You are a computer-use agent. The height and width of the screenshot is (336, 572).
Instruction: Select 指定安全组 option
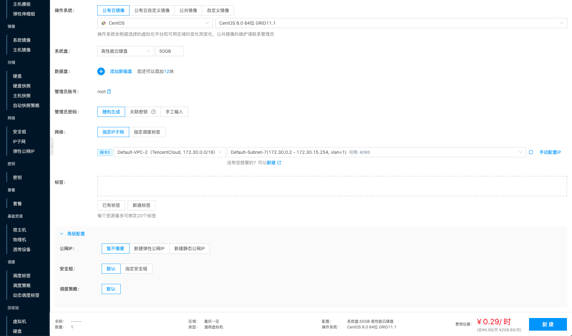click(136, 269)
